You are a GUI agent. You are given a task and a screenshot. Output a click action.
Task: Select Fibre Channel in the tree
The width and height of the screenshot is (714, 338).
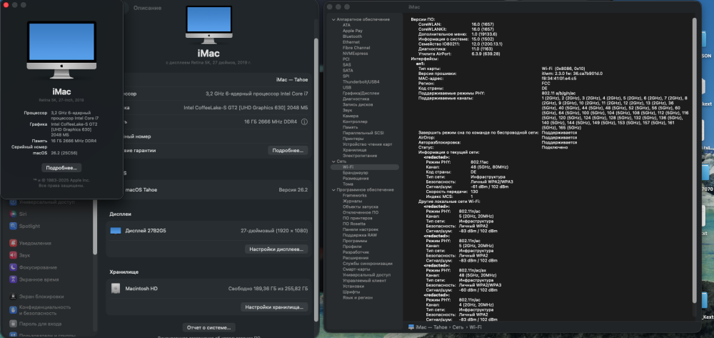[x=356, y=48]
